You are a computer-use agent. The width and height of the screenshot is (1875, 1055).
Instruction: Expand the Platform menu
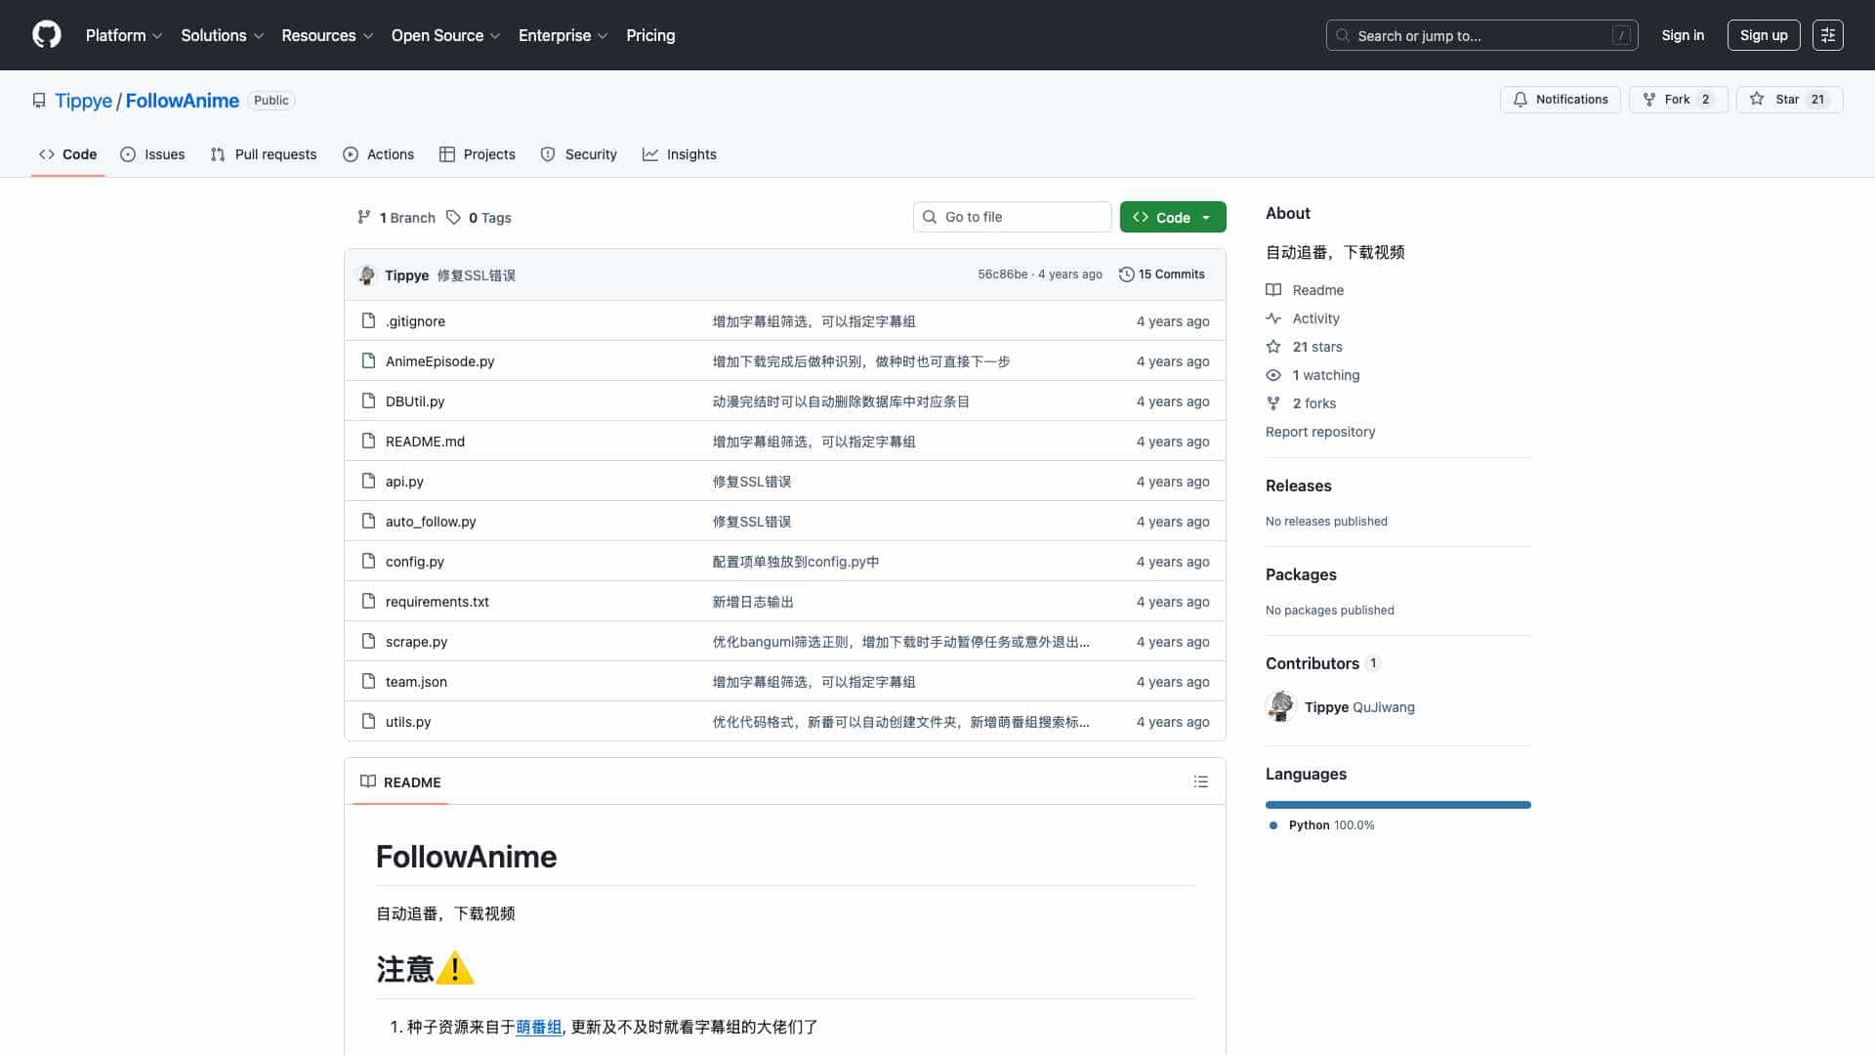(x=124, y=35)
